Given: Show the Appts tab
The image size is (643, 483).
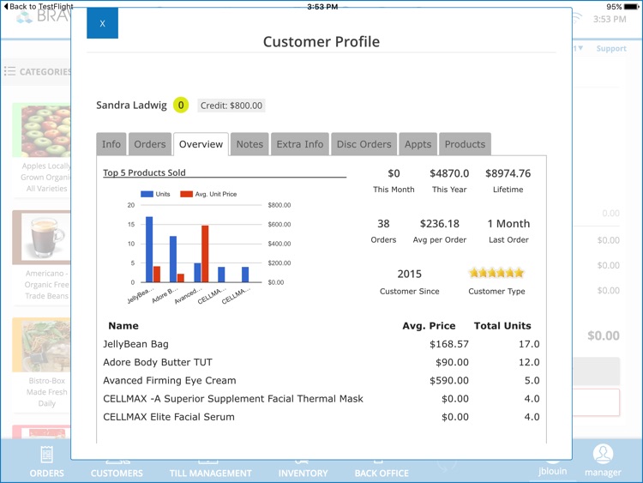Looking at the screenshot, I should [418, 144].
